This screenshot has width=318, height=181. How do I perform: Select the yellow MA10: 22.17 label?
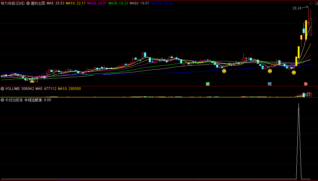[76, 3]
